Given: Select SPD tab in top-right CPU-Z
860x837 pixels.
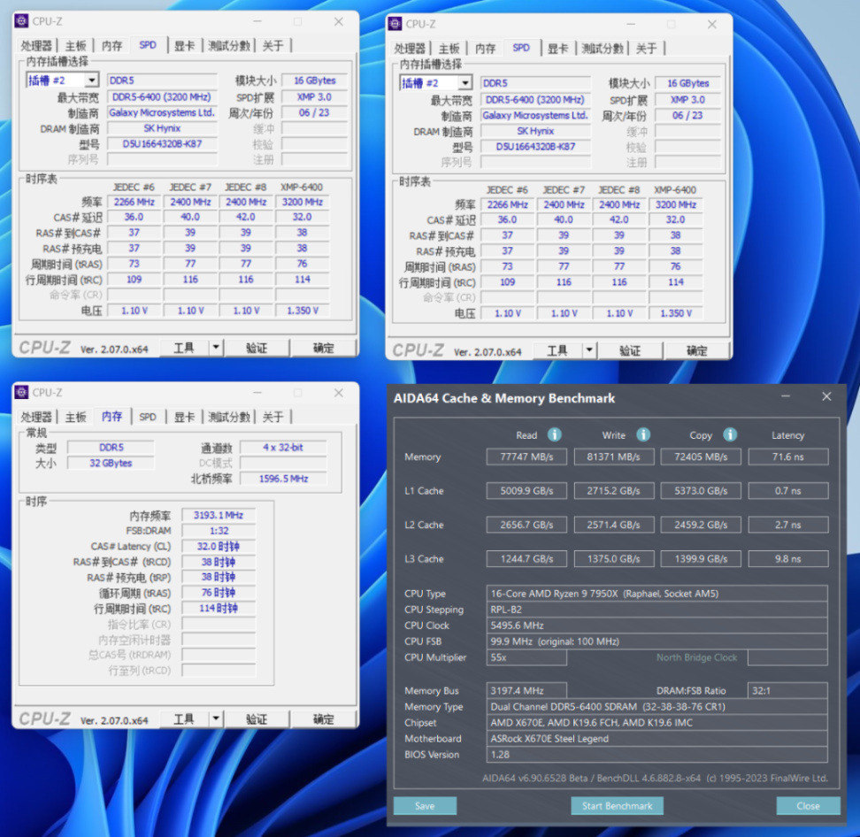Looking at the screenshot, I should (x=521, y=48).
